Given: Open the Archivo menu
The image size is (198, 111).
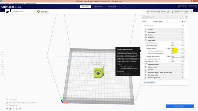Looking at the screenshot, I should pos(2,3).
